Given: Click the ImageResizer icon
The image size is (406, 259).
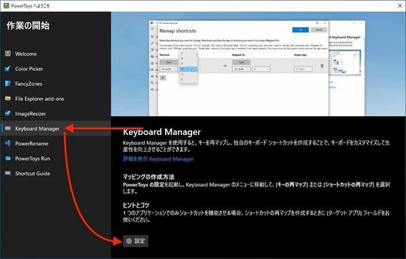Looking at the screenshot, I should [8, 113].
